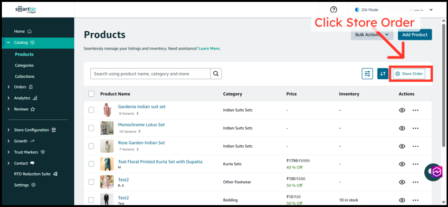Screen dimensions: 448x207
Task: Toggle the select-all products checkbox
Action: pos(91,94)
